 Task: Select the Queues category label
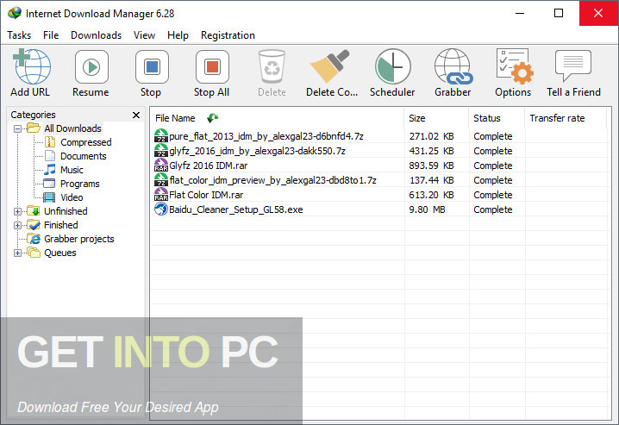click(60, 253)
